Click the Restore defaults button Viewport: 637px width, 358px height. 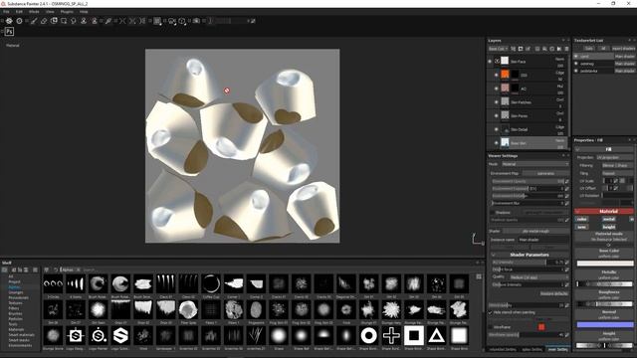point(553,293)
